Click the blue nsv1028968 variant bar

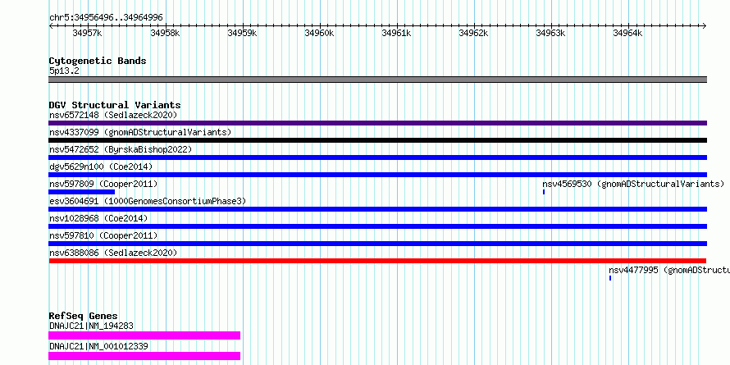[x=377, y=226]
